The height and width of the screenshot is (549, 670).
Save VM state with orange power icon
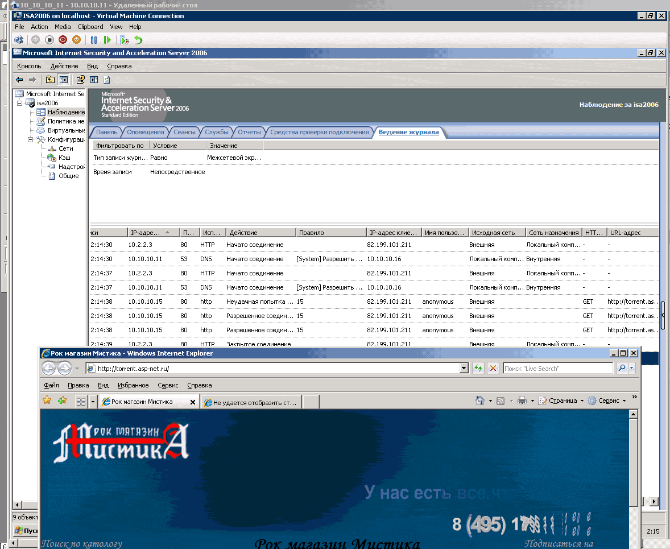tap(76, 40)
